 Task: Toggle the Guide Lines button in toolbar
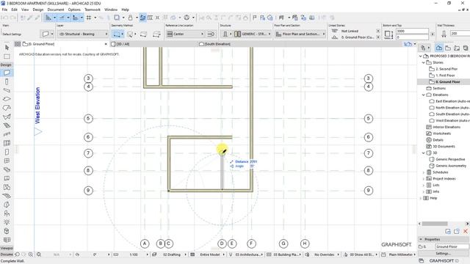click(x=48, y=18)
